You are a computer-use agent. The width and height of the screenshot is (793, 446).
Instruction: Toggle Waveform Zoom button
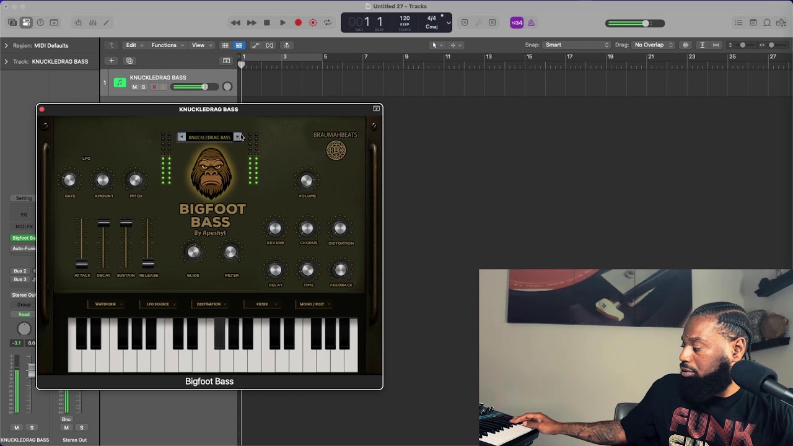pyautogui.click(x=685, y=45)
